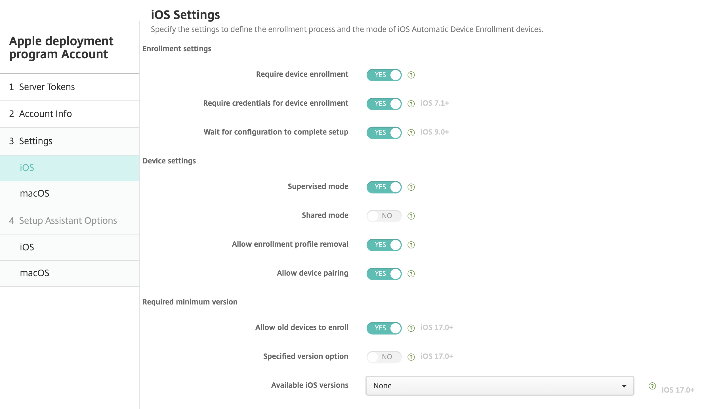Open help for Allow enrollment profile removal
The image size is (702, 409).
tap(411, 245)
